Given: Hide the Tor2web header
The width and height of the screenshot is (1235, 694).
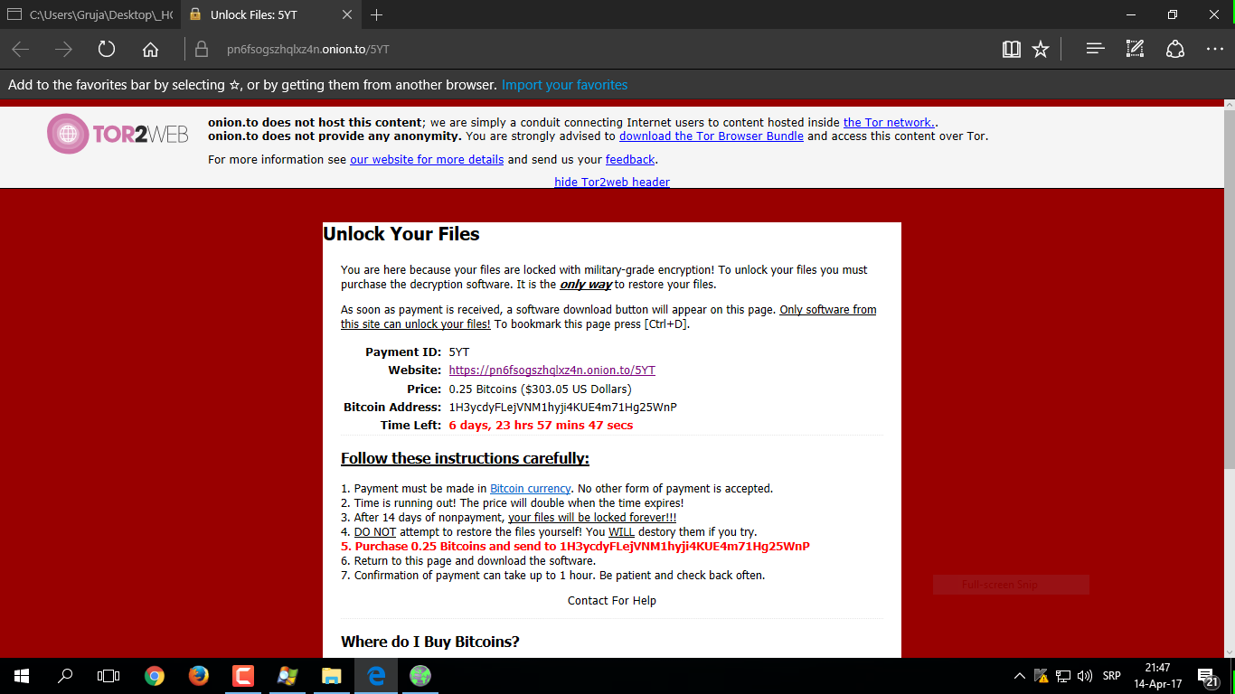Looking at the screenshot, I should click(x=612, y=182).
